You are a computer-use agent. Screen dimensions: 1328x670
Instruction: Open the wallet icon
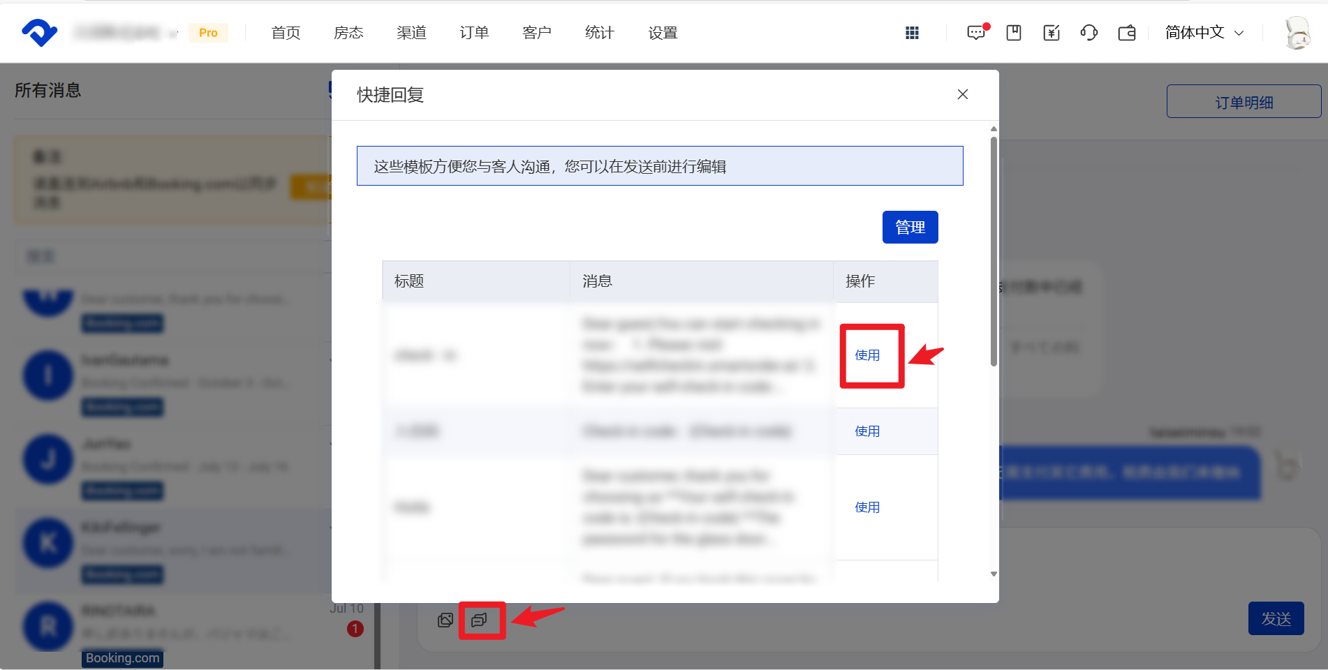point(1127,33)
